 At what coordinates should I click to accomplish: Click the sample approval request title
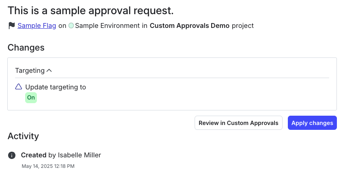[91, 11]
